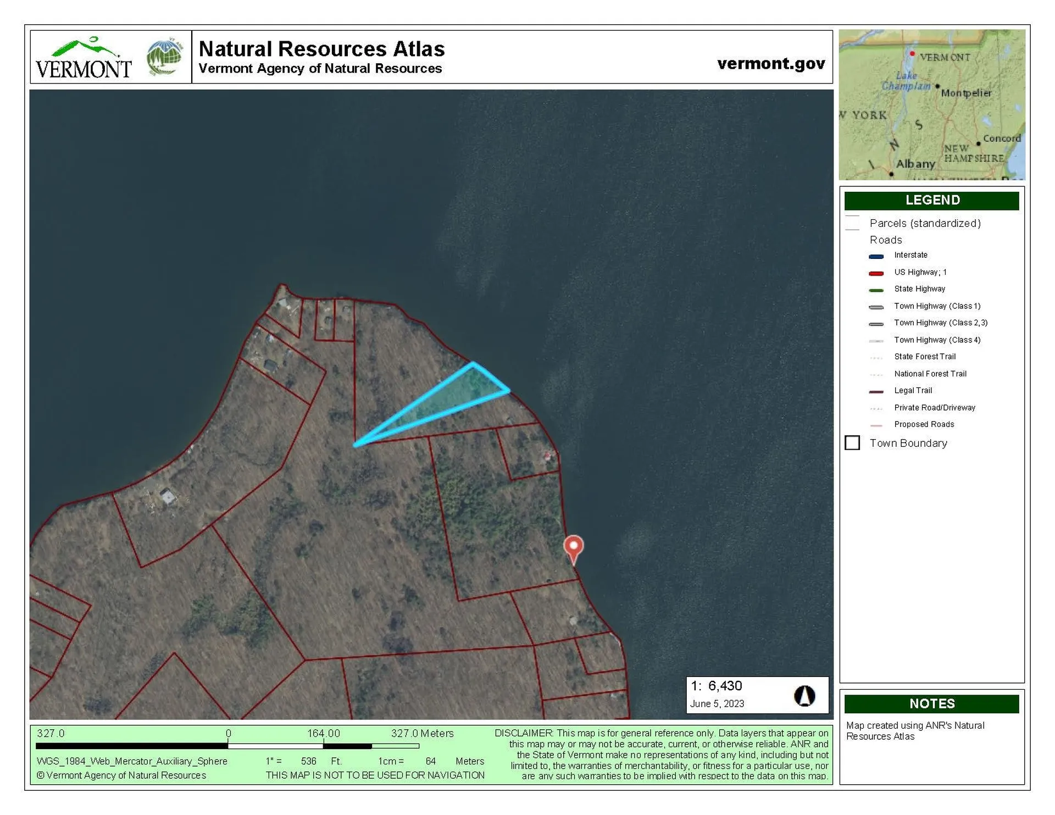
Task: Select the National Forest Trail legend entry
Action: (878, 374)
